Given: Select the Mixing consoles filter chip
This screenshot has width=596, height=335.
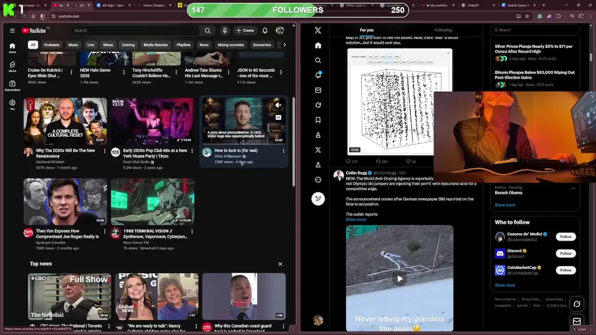Looking at the screenshot, I should pyautogui.click(x=231, y=45).
